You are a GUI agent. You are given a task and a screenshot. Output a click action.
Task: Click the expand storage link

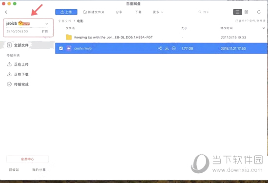pyautogui.click(x=45, y=32)
